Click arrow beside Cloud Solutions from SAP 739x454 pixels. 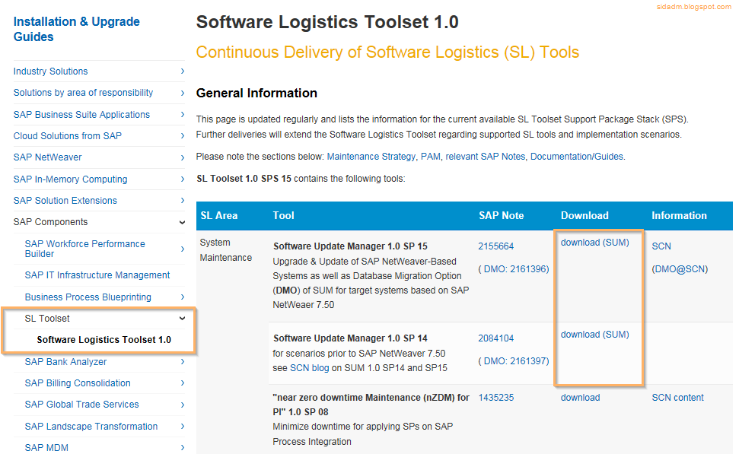coord(183,136)
